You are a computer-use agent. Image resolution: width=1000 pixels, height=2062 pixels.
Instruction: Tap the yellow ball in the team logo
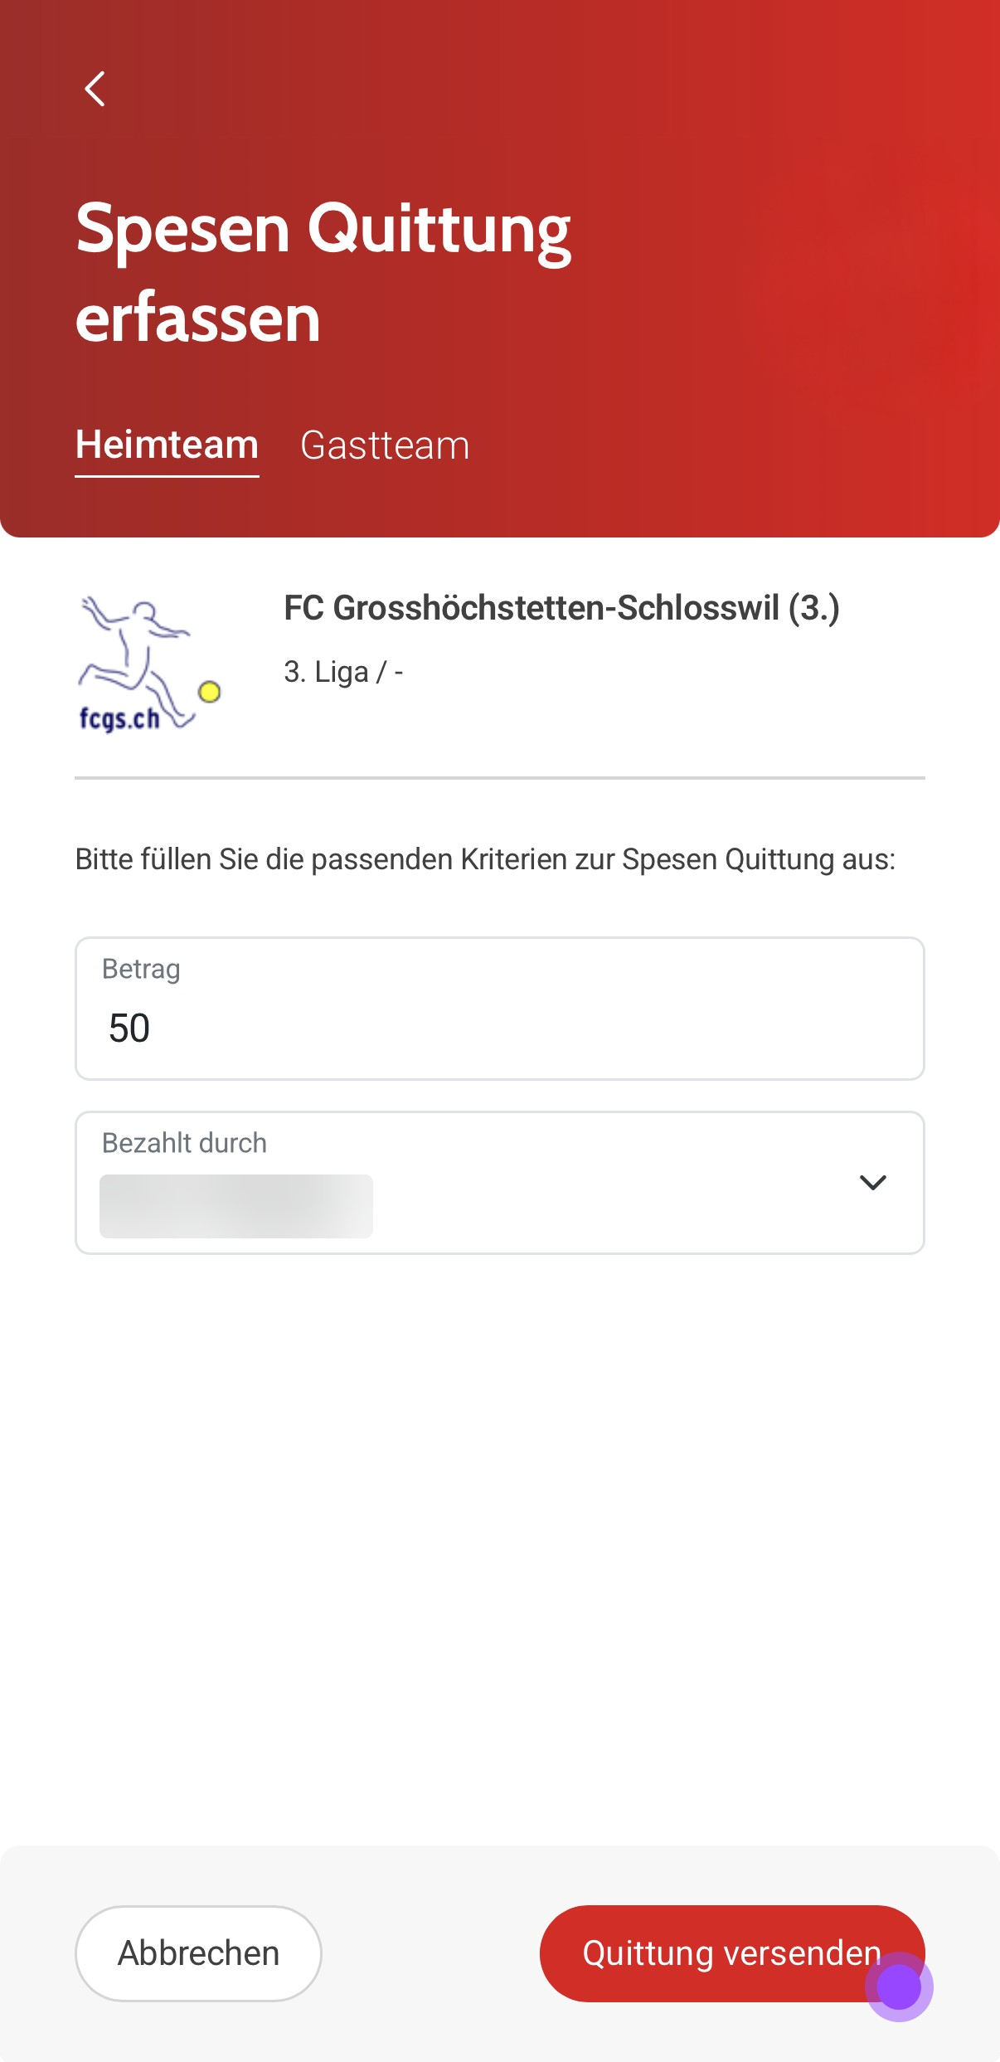click(210, 691)
